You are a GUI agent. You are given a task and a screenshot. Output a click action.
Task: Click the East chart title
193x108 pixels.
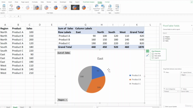coord(100,58)
